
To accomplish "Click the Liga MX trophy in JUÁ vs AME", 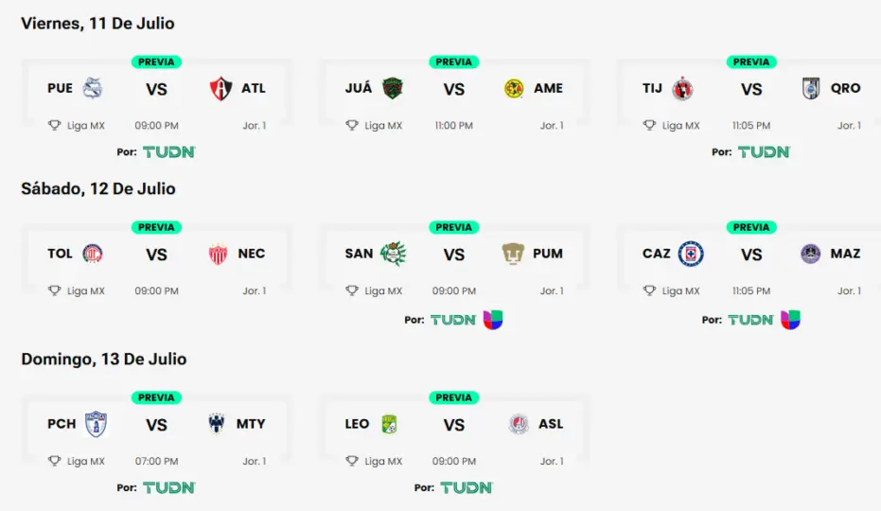I will point(352,126).
